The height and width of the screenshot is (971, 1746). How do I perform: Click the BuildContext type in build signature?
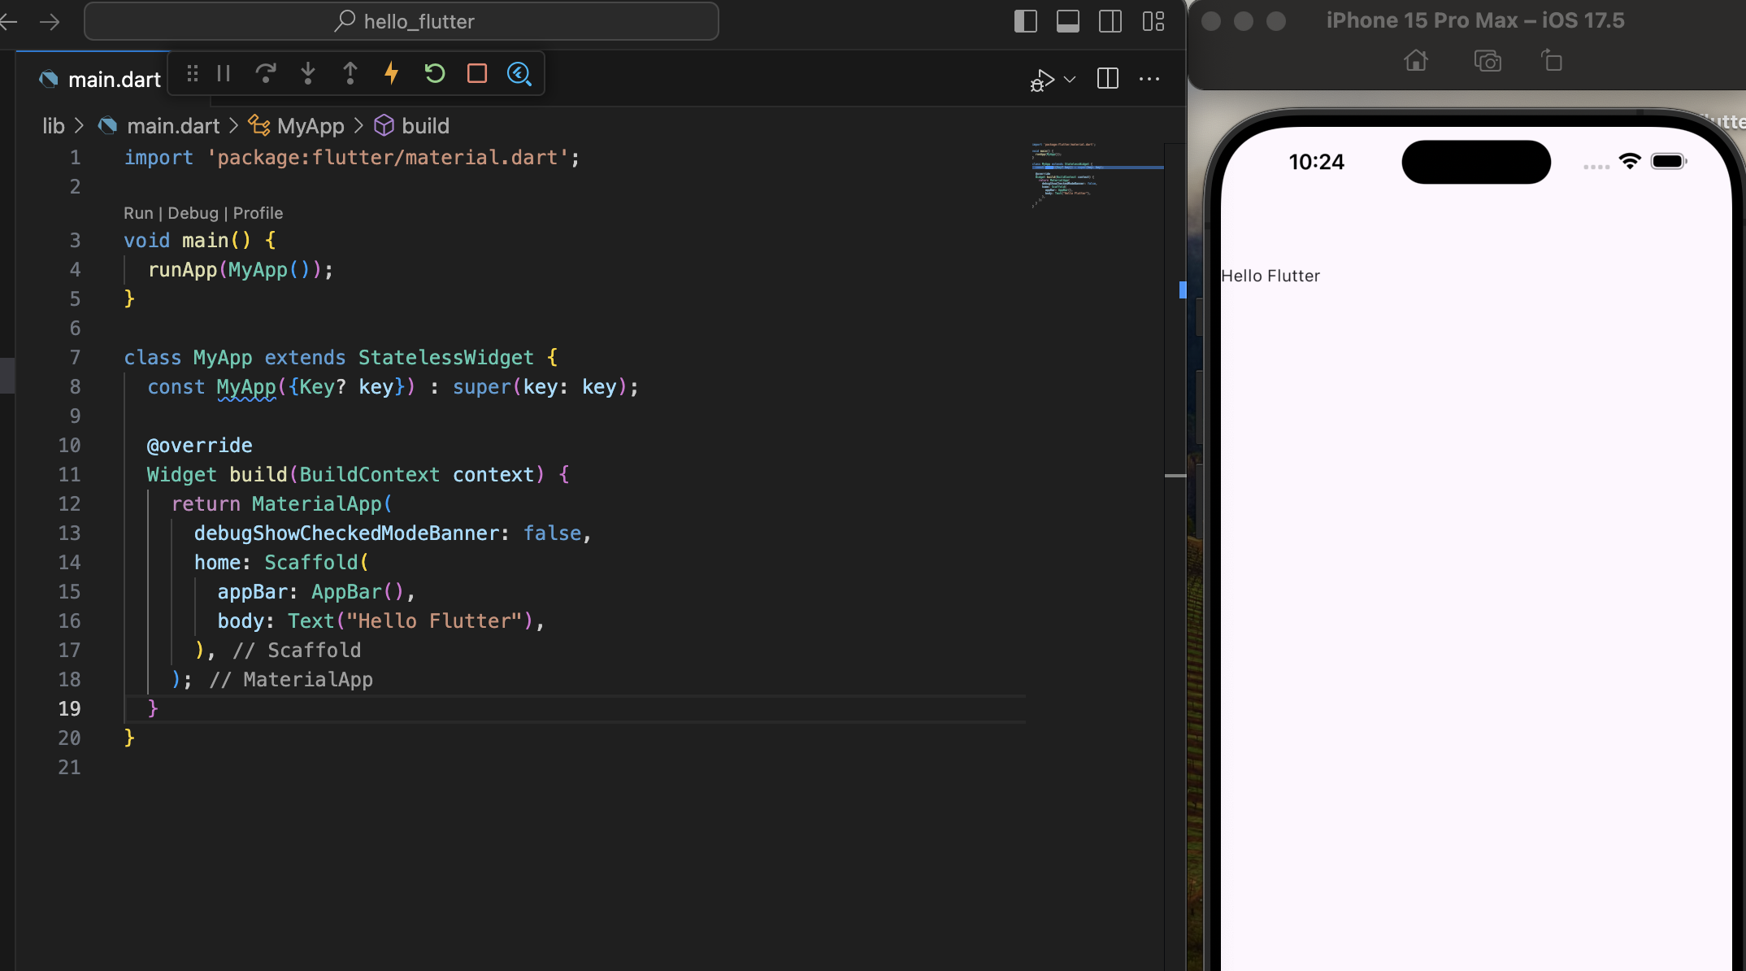click(370, 475)
